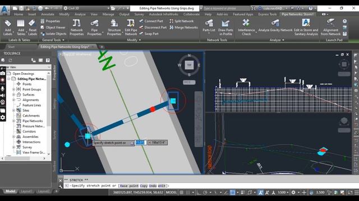The width and height of the screenshot is (359, 201).
Task: Toggle object snap in status bar
Action: point(232,193)
